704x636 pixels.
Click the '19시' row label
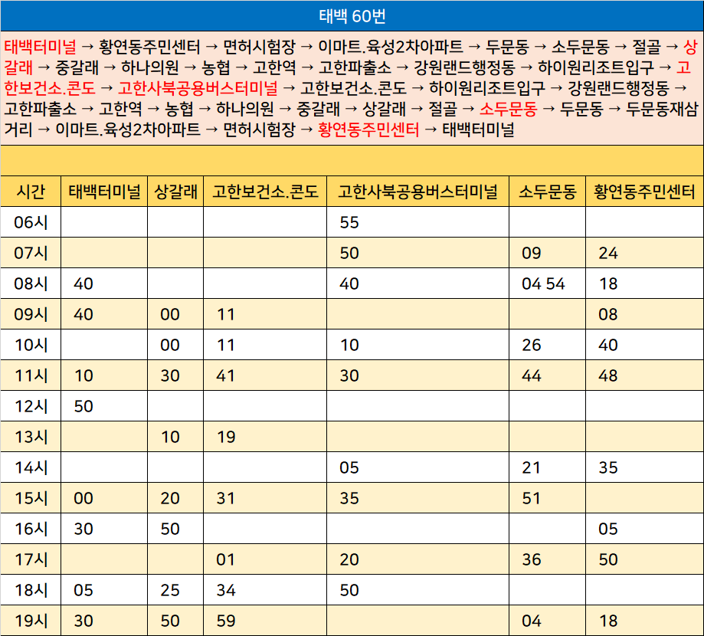pyautogui.click(x=31, y=621)
